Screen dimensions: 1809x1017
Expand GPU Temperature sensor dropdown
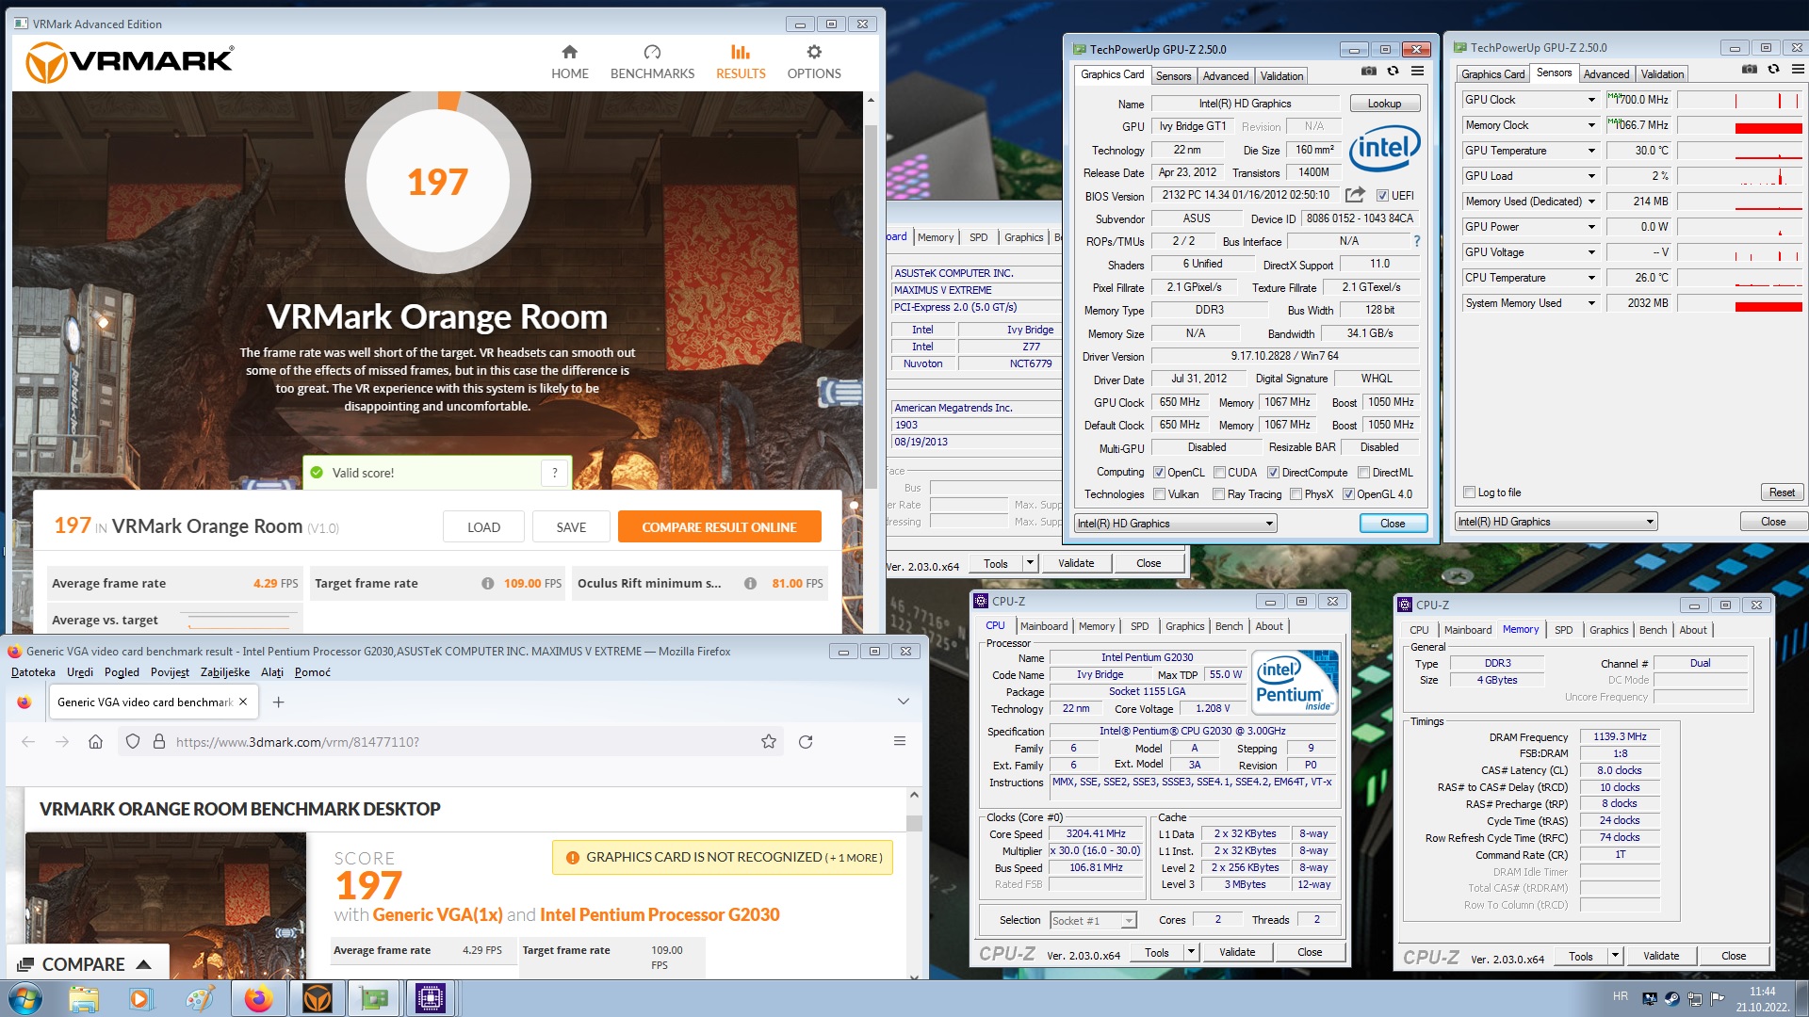click(x=1591, y=151)
